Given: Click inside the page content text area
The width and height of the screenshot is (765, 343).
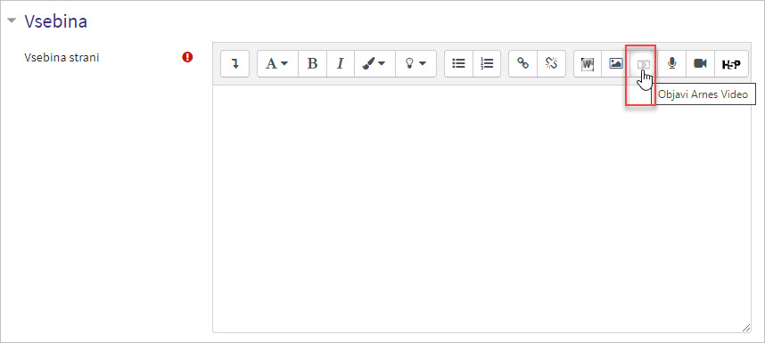Looking at the screenshot, I should pos(481,209).
